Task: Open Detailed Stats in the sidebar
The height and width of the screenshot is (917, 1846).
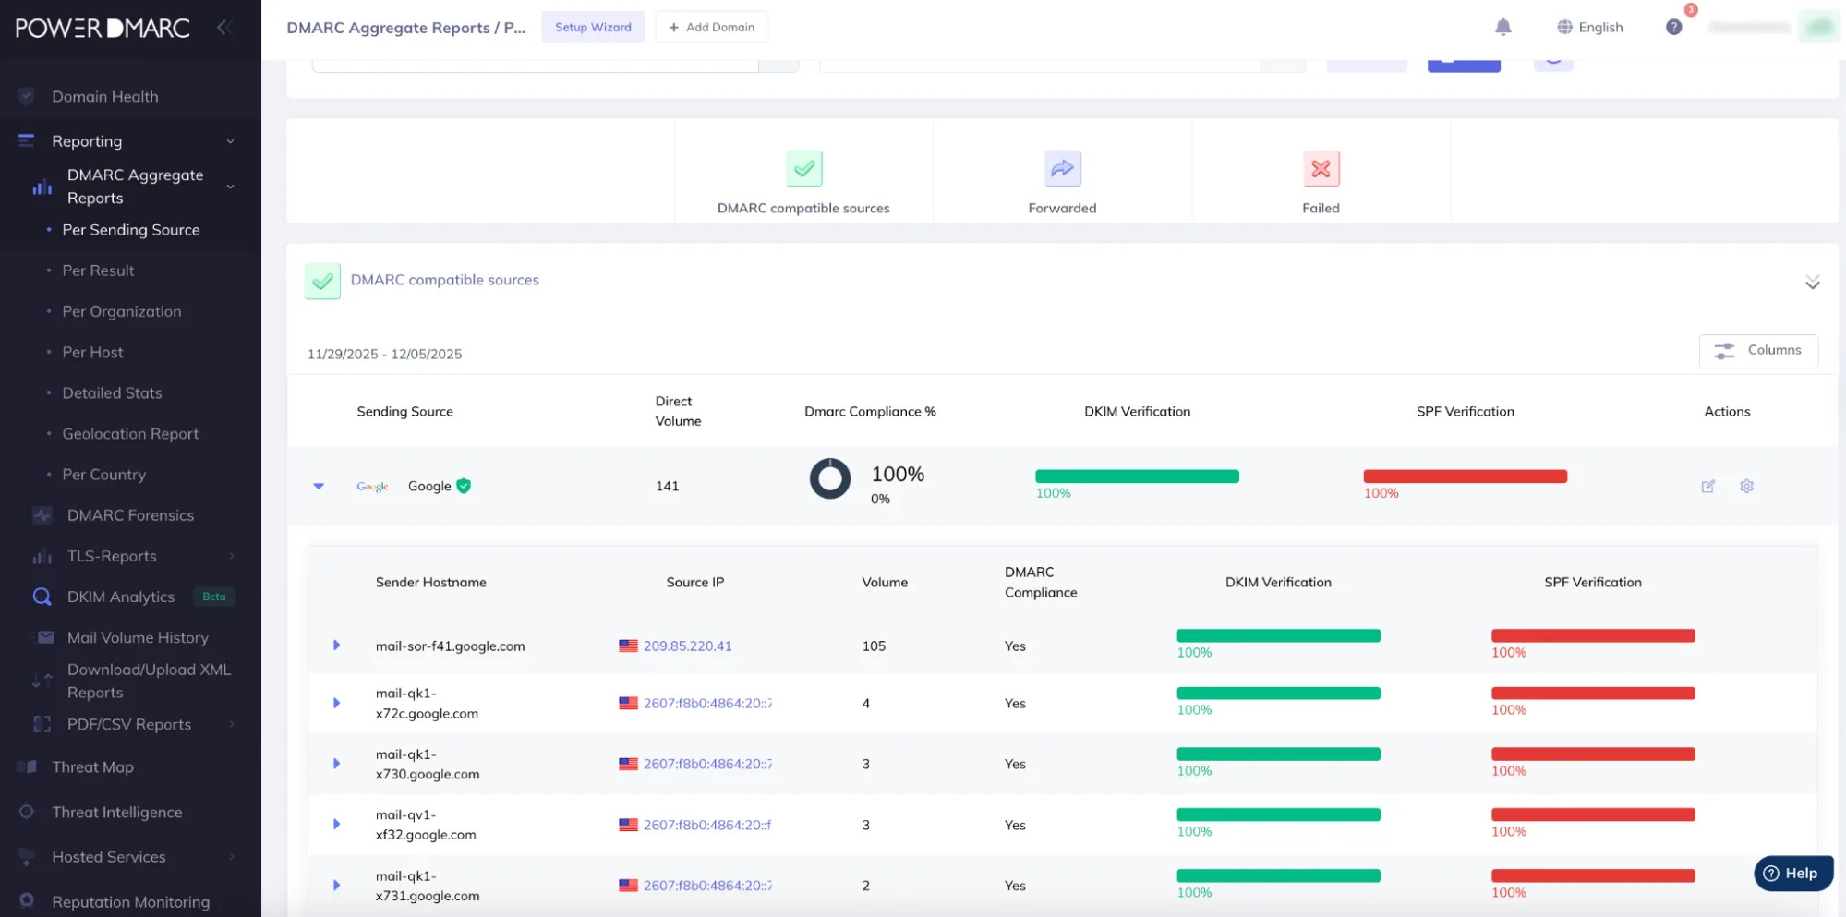Action: pyautogui.click(x=112, y=392)
